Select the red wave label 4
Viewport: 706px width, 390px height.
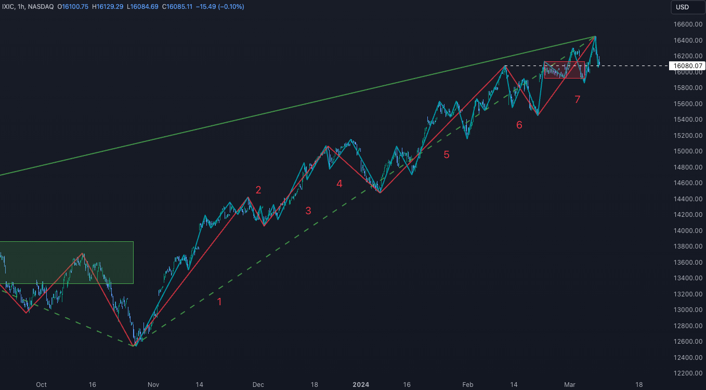[339, 184]
